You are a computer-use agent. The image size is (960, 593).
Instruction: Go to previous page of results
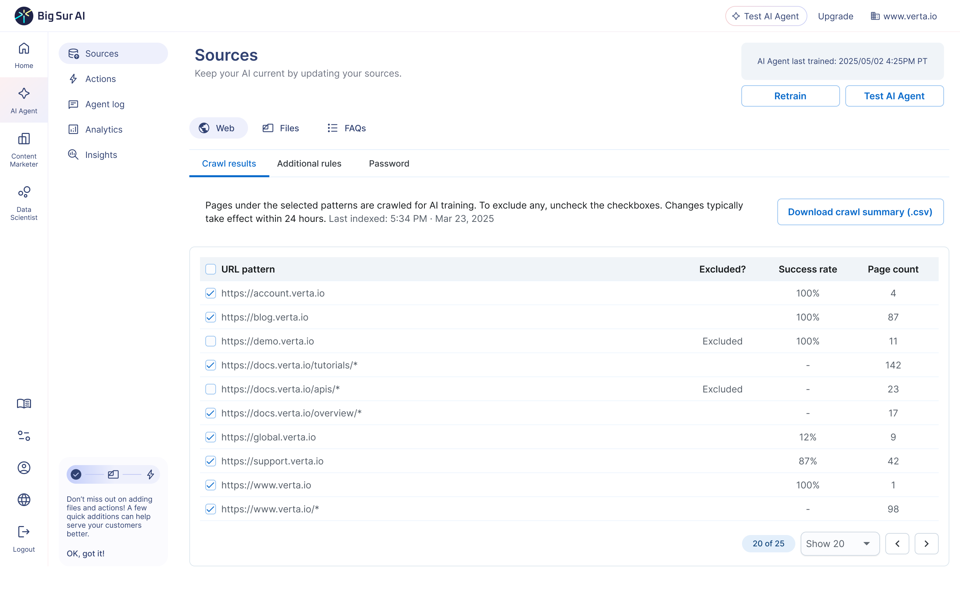(897, 544)
